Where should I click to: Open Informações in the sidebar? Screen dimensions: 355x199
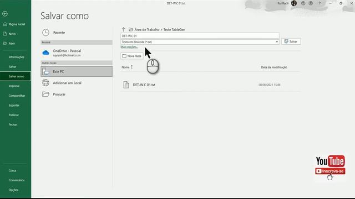point(16,57)
